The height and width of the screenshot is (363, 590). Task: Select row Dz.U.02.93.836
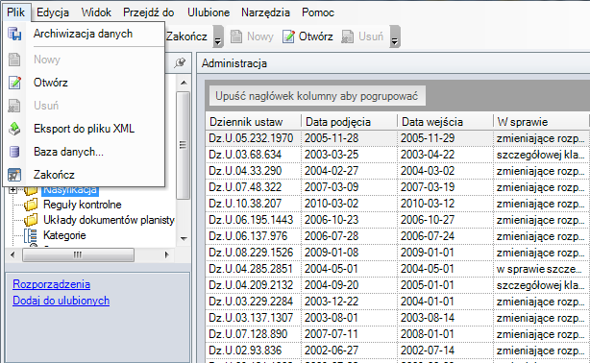coord(398,351)
